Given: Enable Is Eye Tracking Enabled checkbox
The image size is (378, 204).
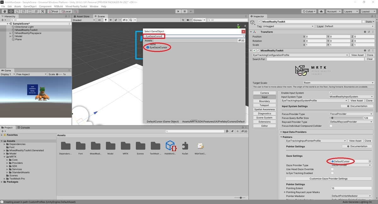Looking at the screenshot, I should (x=332, y=173).
